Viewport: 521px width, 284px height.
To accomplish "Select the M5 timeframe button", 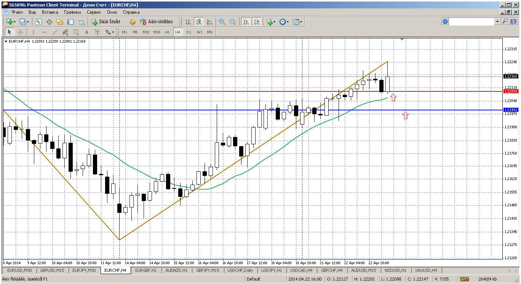I will (135, 32).
